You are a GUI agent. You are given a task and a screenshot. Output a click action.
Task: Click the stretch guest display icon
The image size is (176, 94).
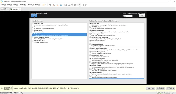click(84, 5)
